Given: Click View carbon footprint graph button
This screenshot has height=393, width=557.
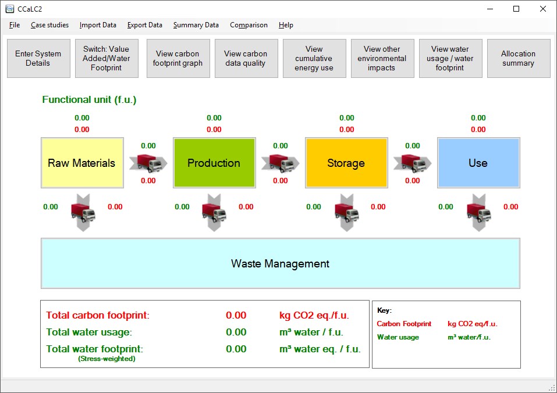Looking at the screenshot, I should [178, 59].
